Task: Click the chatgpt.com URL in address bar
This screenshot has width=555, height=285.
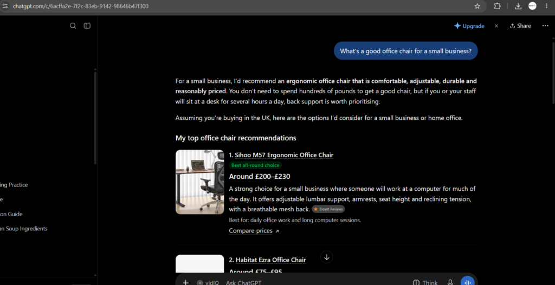Action: [x=81, y=6]
